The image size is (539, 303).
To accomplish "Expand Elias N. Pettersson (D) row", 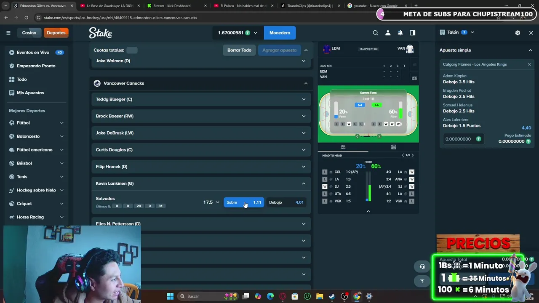I will pyautogui.click(x=201, y=224).
